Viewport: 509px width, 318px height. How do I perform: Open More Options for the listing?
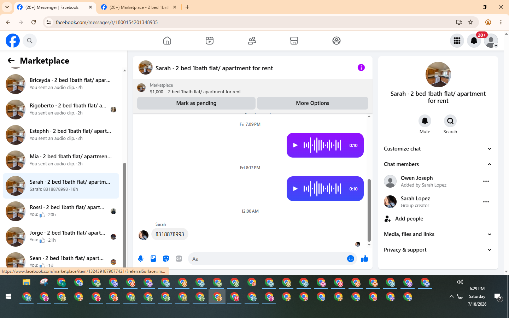[312, 103]
